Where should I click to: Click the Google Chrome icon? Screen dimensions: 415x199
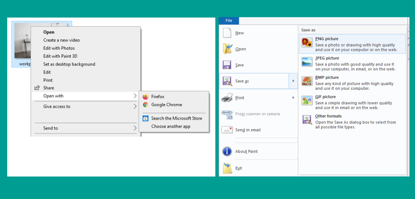pos(145,105)
